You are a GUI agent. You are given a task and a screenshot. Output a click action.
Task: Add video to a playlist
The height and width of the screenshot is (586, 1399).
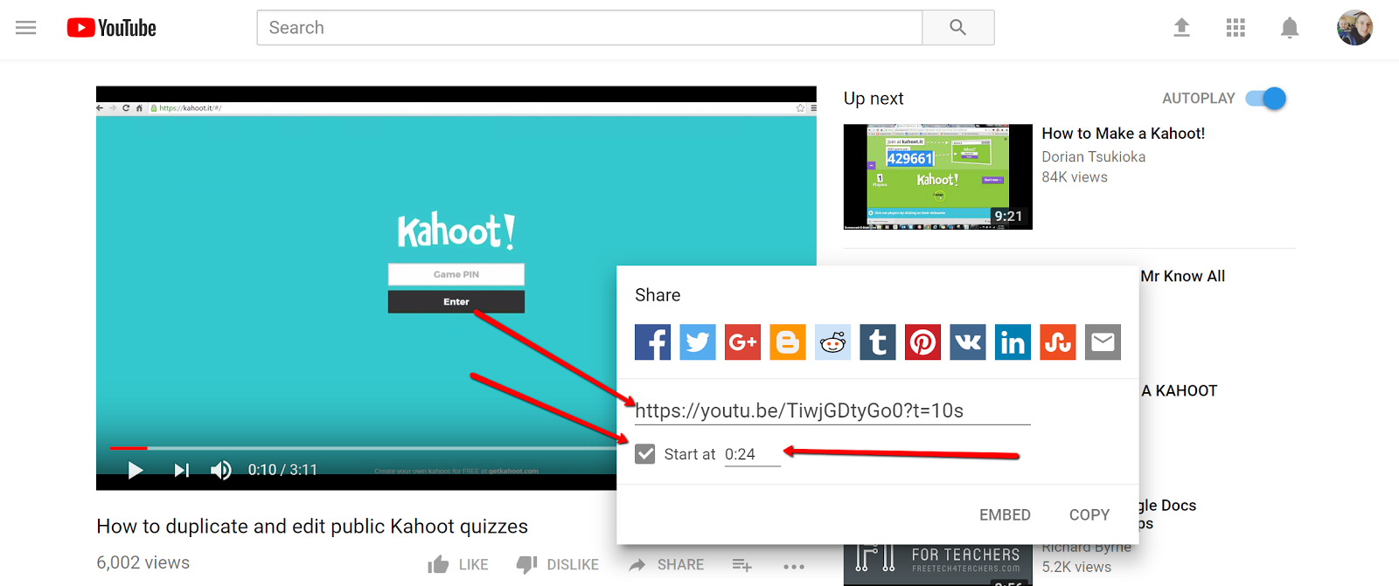(x=741, y=565)
